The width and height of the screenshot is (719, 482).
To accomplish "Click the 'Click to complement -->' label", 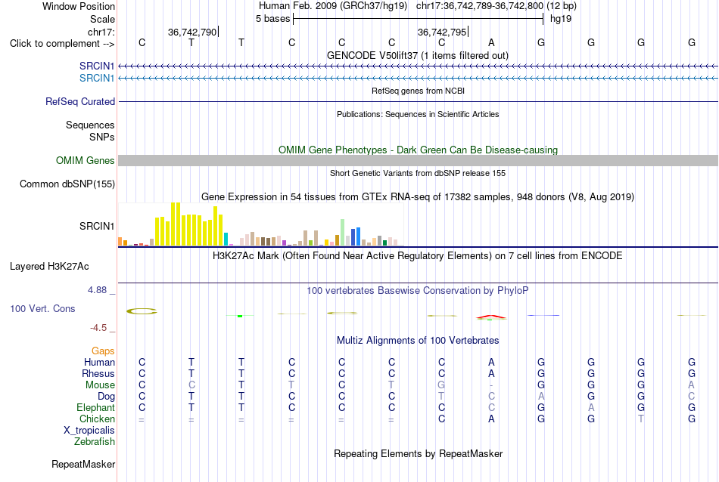I will [62, 44].
